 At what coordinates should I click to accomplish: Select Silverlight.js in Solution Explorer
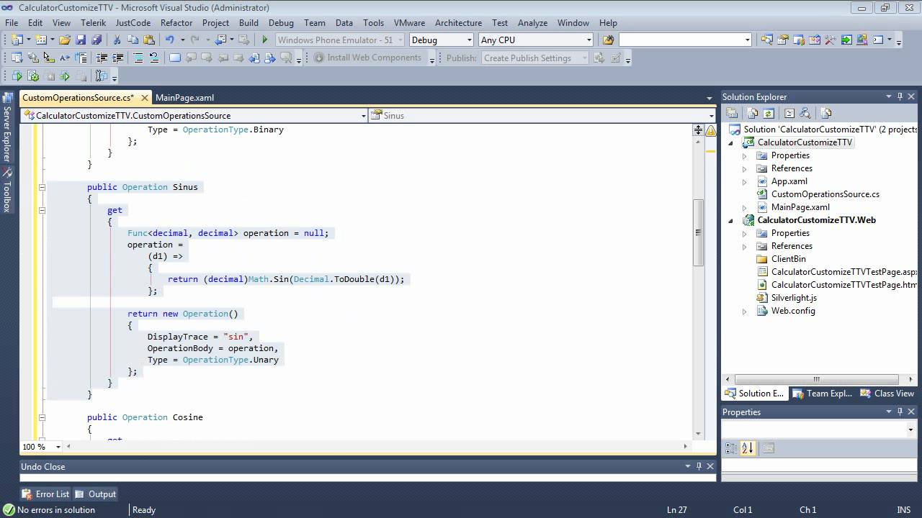[x=794, y=298]
